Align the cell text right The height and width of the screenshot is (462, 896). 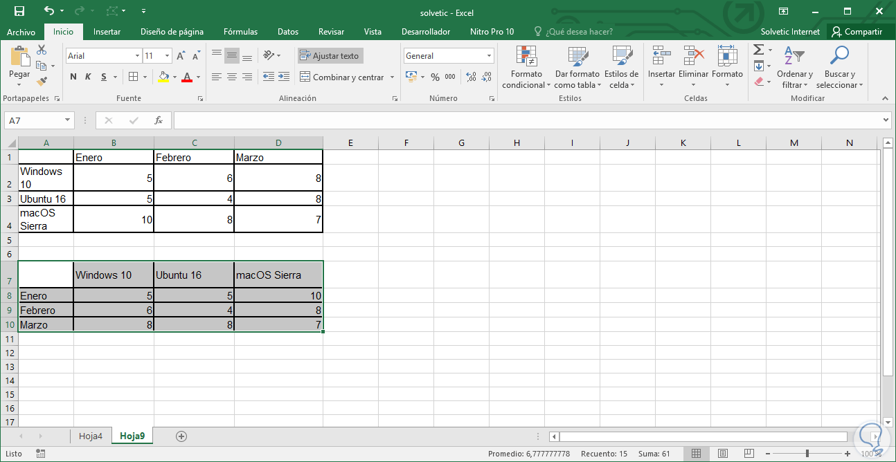[x=247, y=77]
